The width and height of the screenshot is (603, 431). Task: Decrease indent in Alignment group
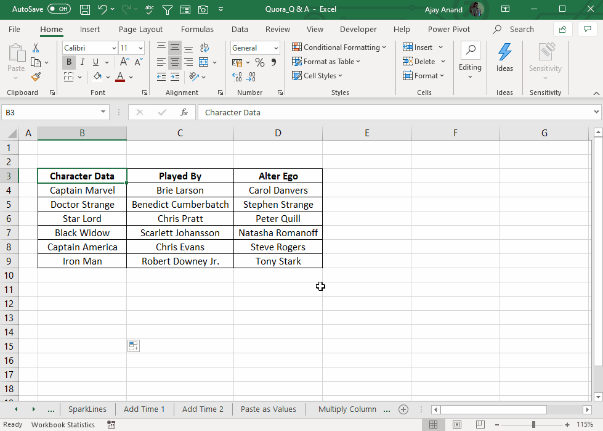tap(161, 76)
